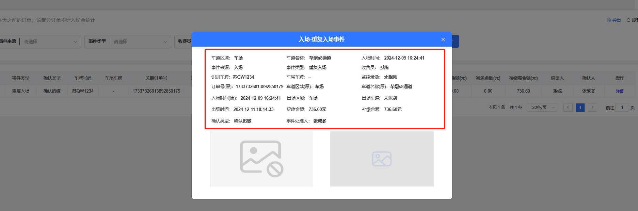Click 苏QW1234 plate cell in table
Viewport: 638px width, 211px height.
click(83, 91)
